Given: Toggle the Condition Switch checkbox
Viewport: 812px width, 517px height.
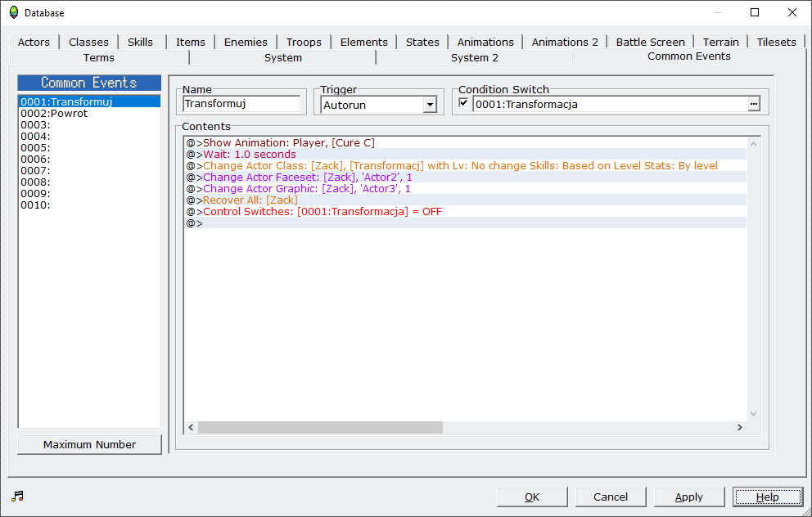Looking at the screenshot, I should coord(463,103).
